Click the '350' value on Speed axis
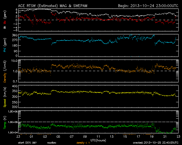Screen dimensions: 182x145 pos(15,91)
